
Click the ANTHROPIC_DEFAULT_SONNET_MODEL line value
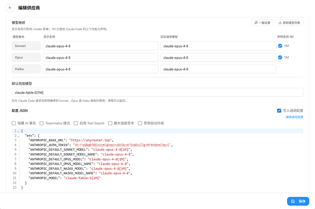(111, 150)
